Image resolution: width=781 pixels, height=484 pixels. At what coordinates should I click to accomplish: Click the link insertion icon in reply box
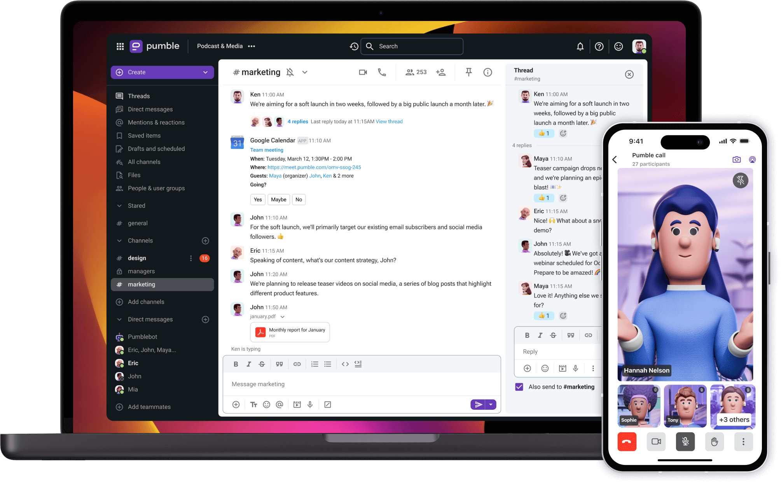[587, 335]
